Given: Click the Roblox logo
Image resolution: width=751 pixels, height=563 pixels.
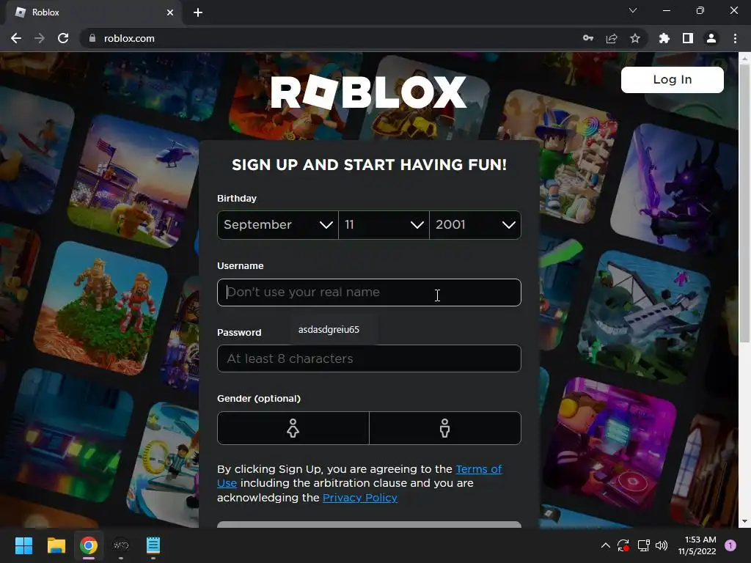Looking at the screenshot, I should click(x=369, y=92).
